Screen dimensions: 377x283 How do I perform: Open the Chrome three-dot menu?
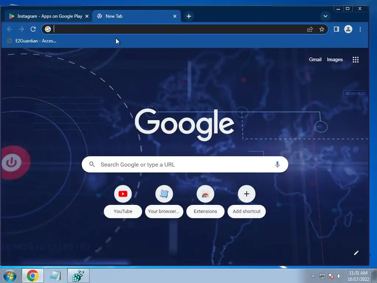360,29
